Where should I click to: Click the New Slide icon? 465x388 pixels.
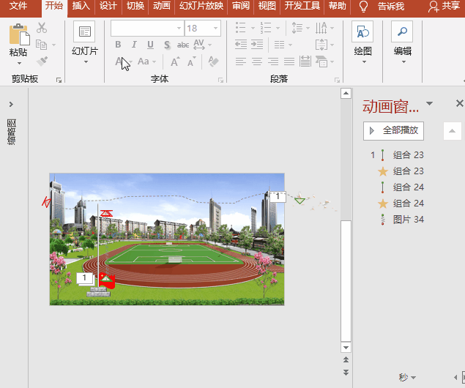(84, 31)
